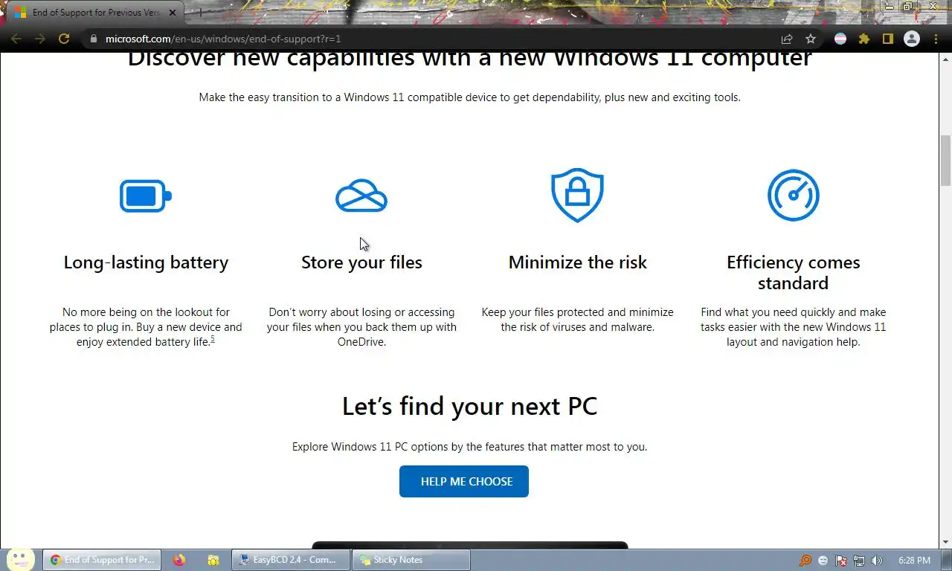This screenshot has height=571, width=952.
Task: Reload the current page
Action: coord(64,39)
